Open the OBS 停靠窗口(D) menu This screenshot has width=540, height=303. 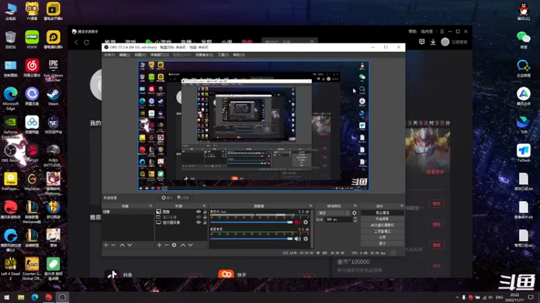tap(159, 55)
